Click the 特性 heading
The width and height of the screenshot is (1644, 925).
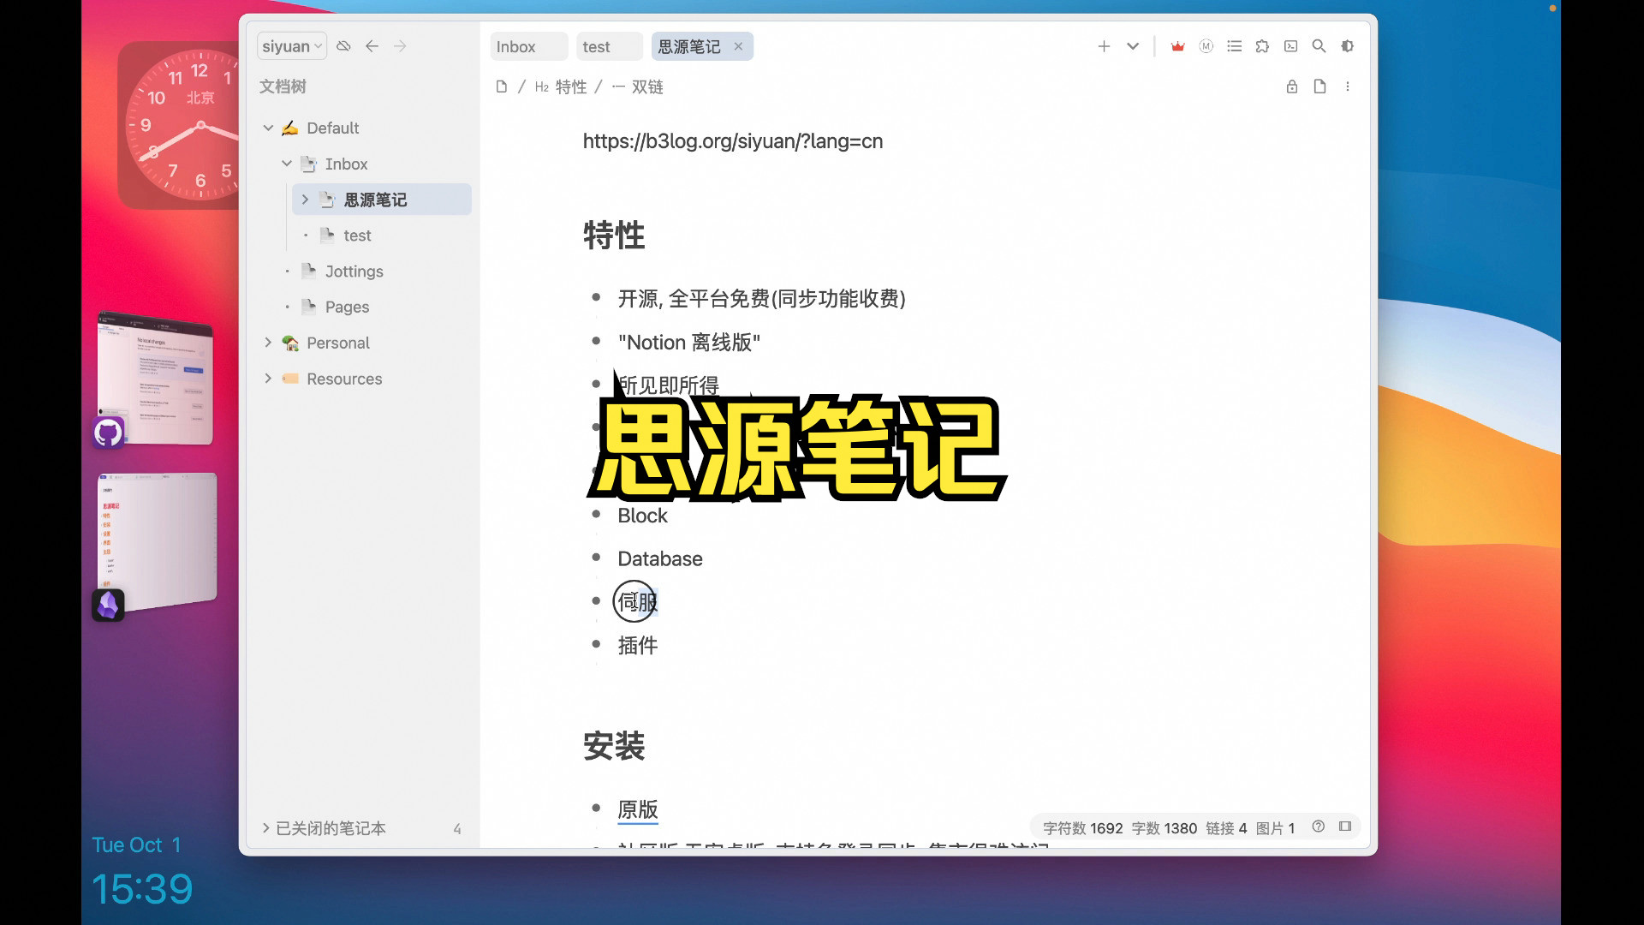pos(614,235)
